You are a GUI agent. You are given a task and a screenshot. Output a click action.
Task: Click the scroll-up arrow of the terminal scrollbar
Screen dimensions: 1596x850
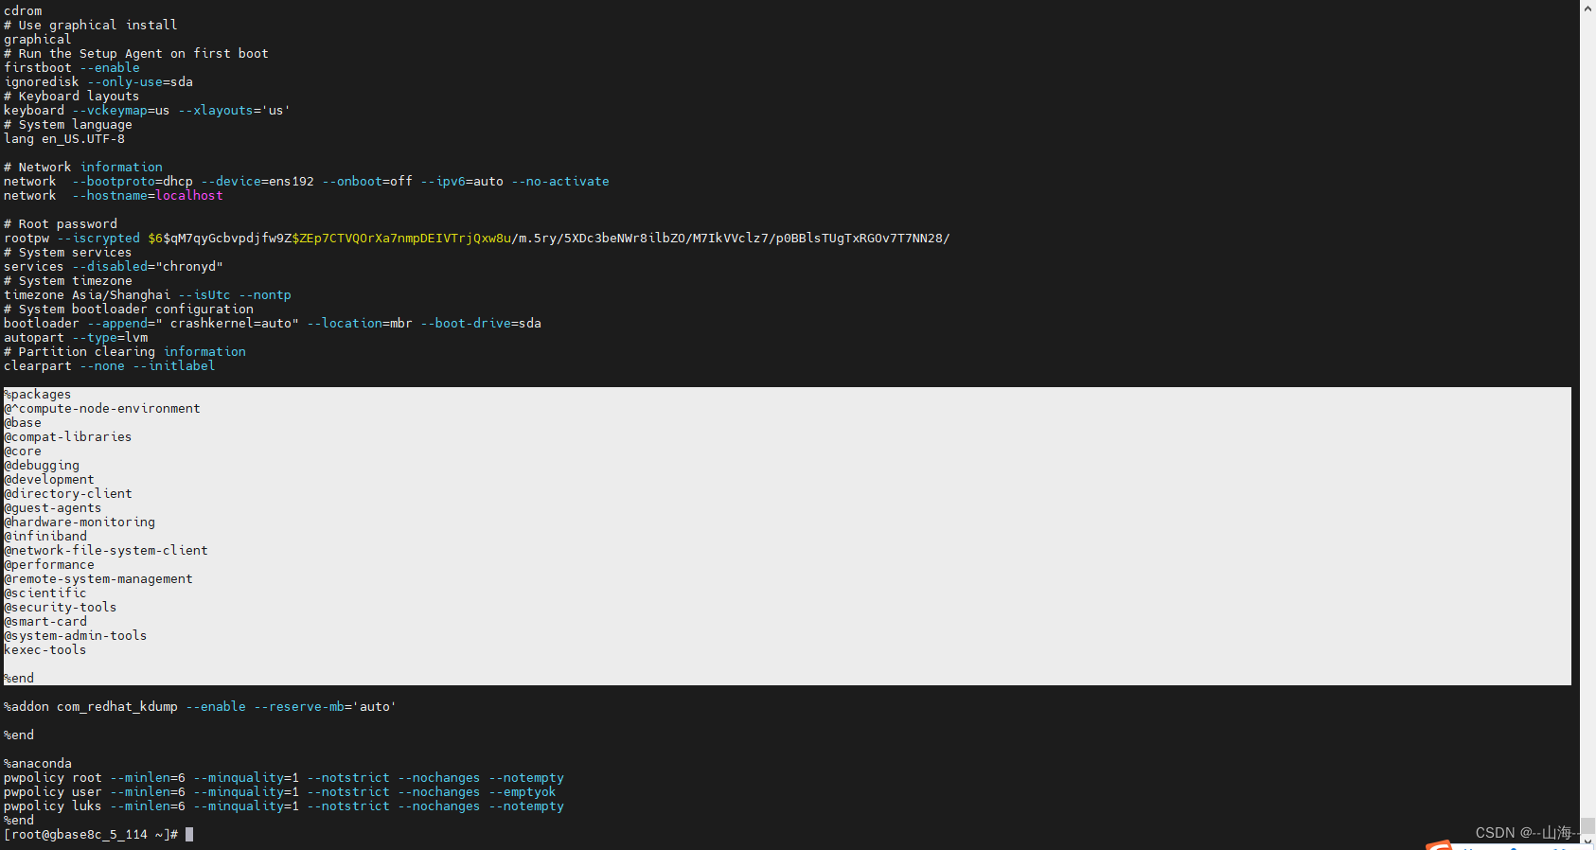tap(1587, 8)
